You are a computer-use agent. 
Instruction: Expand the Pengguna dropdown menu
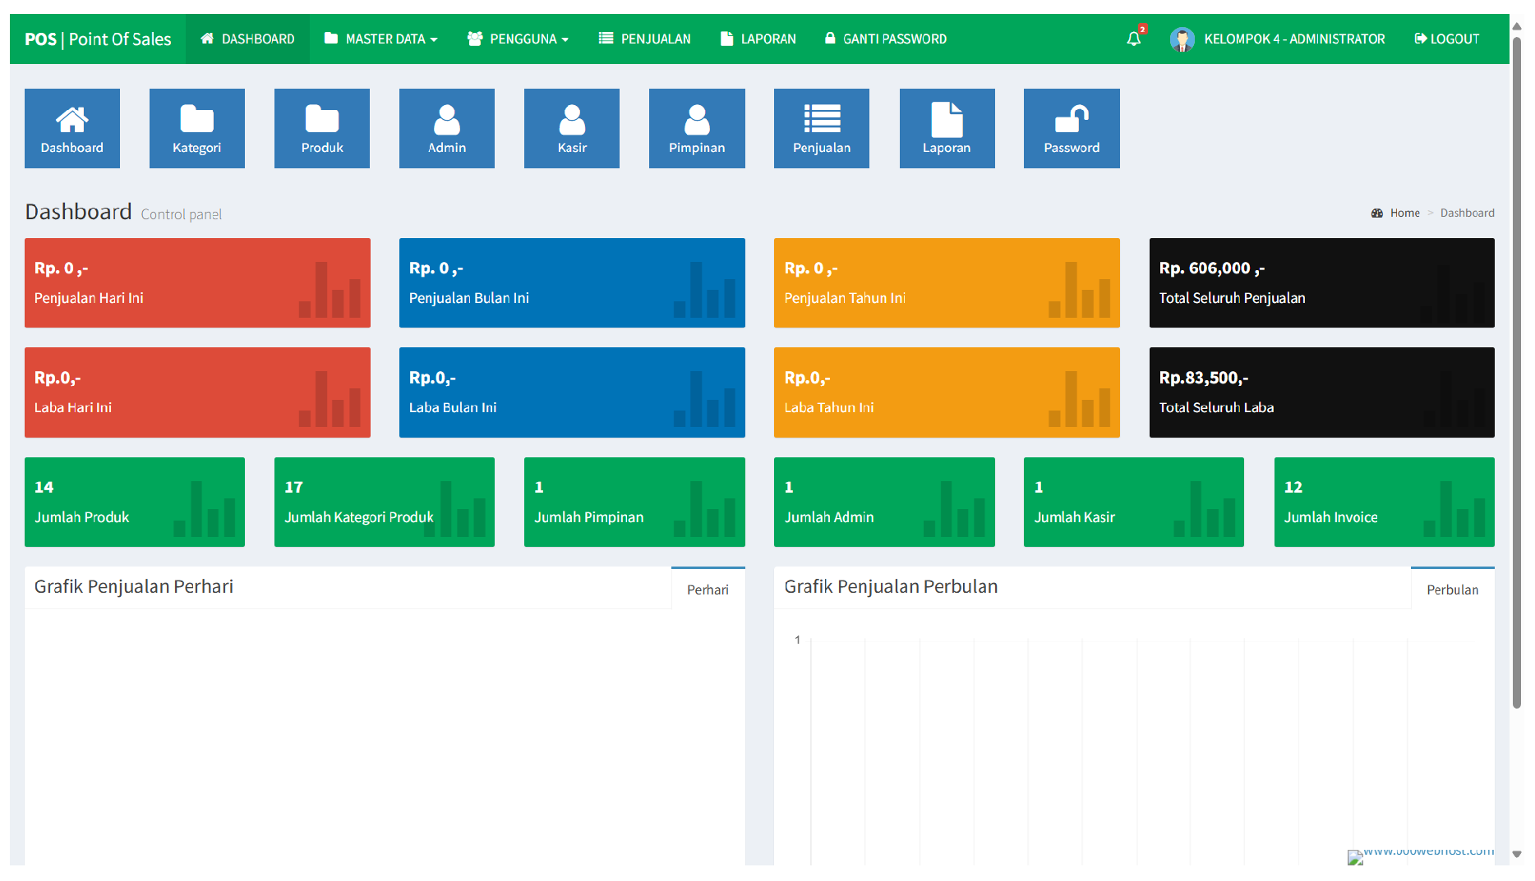pyautogui.click(x=518, y=39)
